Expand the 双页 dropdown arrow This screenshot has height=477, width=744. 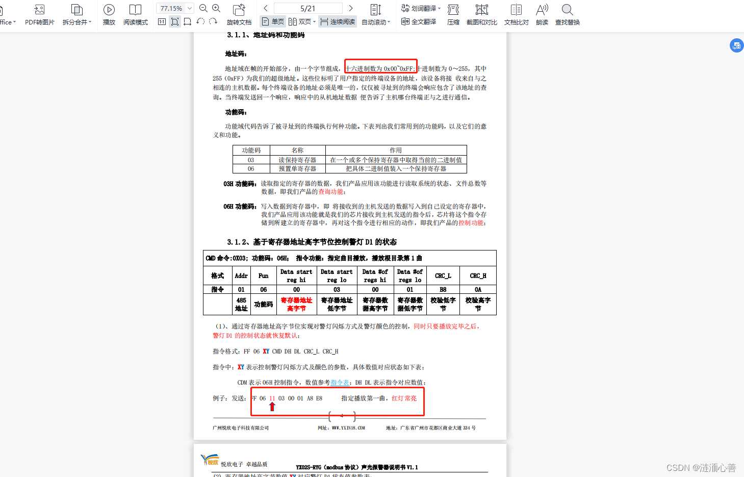coord(315,22)
